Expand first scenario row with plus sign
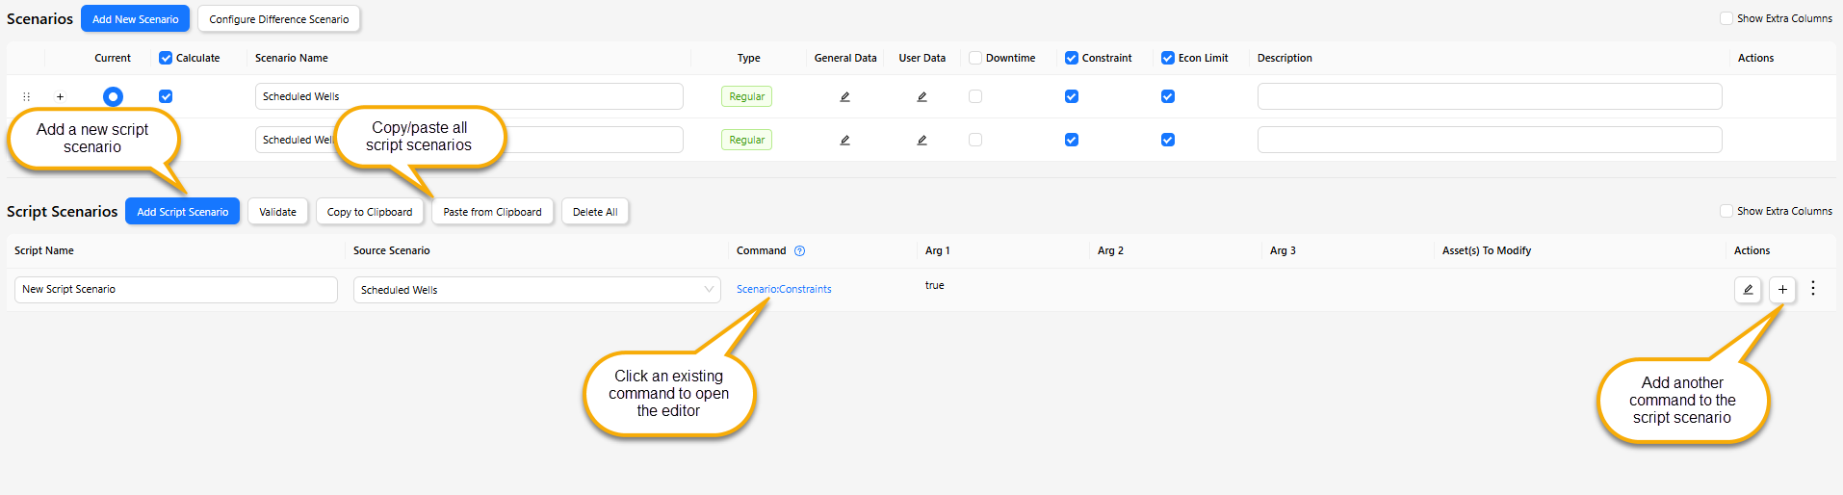Viewport: 1843px width, 495px height. click(x=60, y=96)
